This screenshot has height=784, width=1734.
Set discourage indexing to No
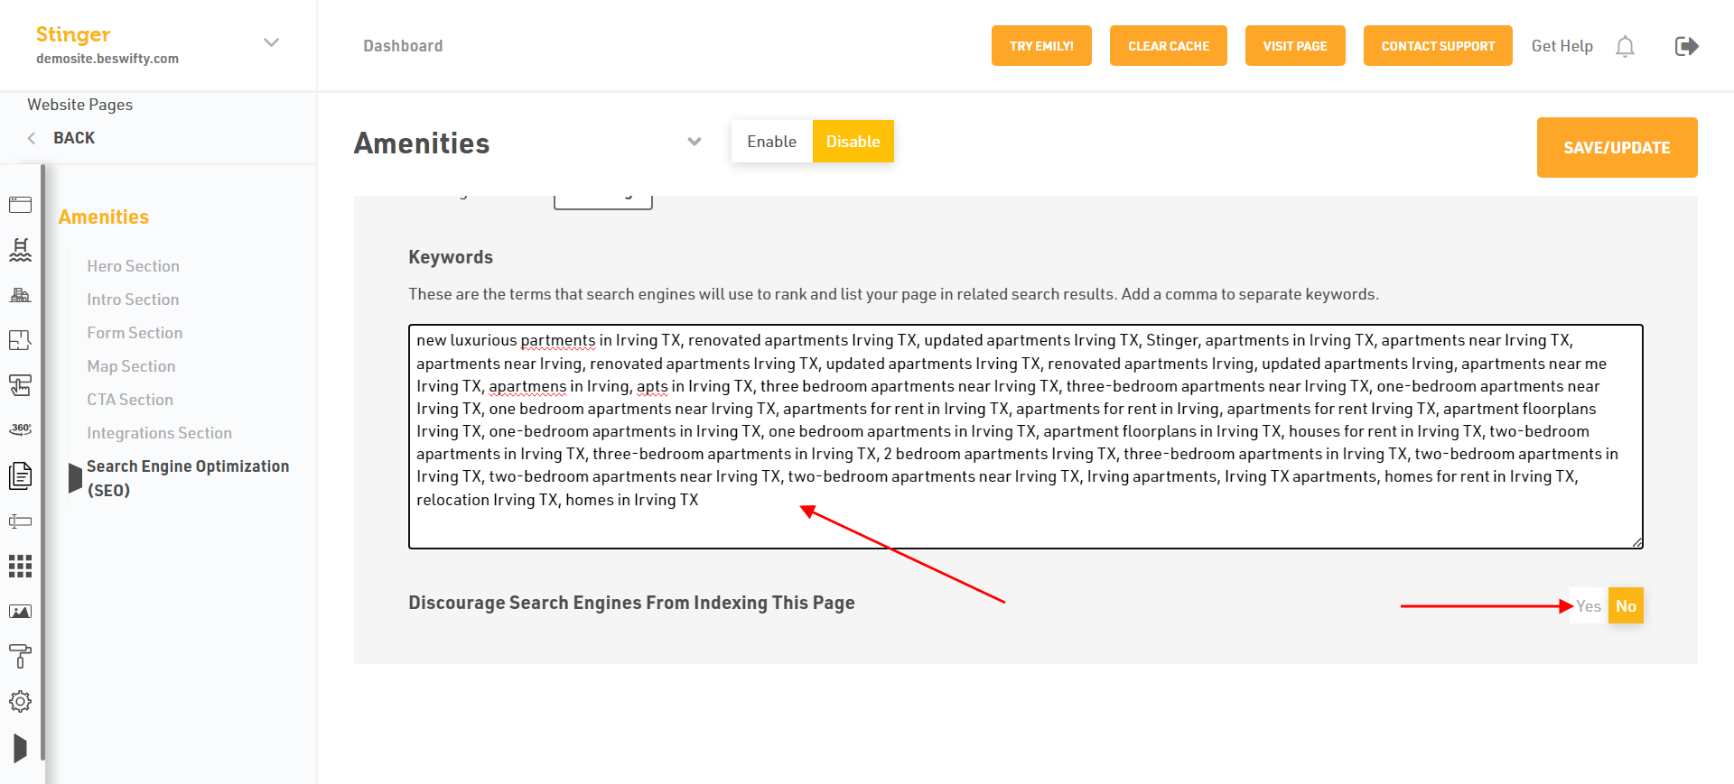[1626, 606]
